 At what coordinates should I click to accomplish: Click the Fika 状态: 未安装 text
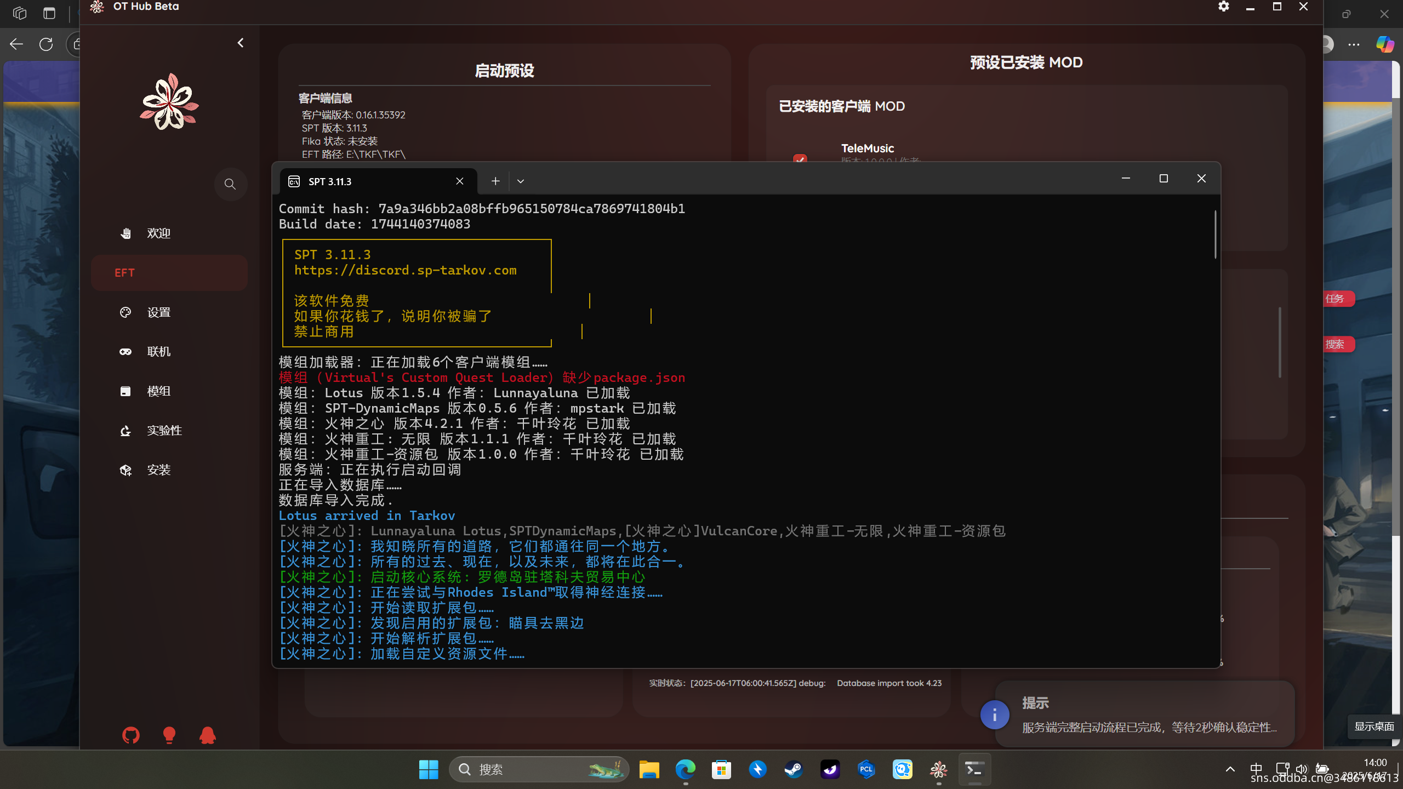click(x=340, y=141)
